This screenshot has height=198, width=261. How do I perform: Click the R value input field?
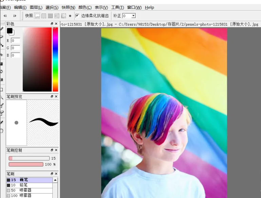[15, 41]
